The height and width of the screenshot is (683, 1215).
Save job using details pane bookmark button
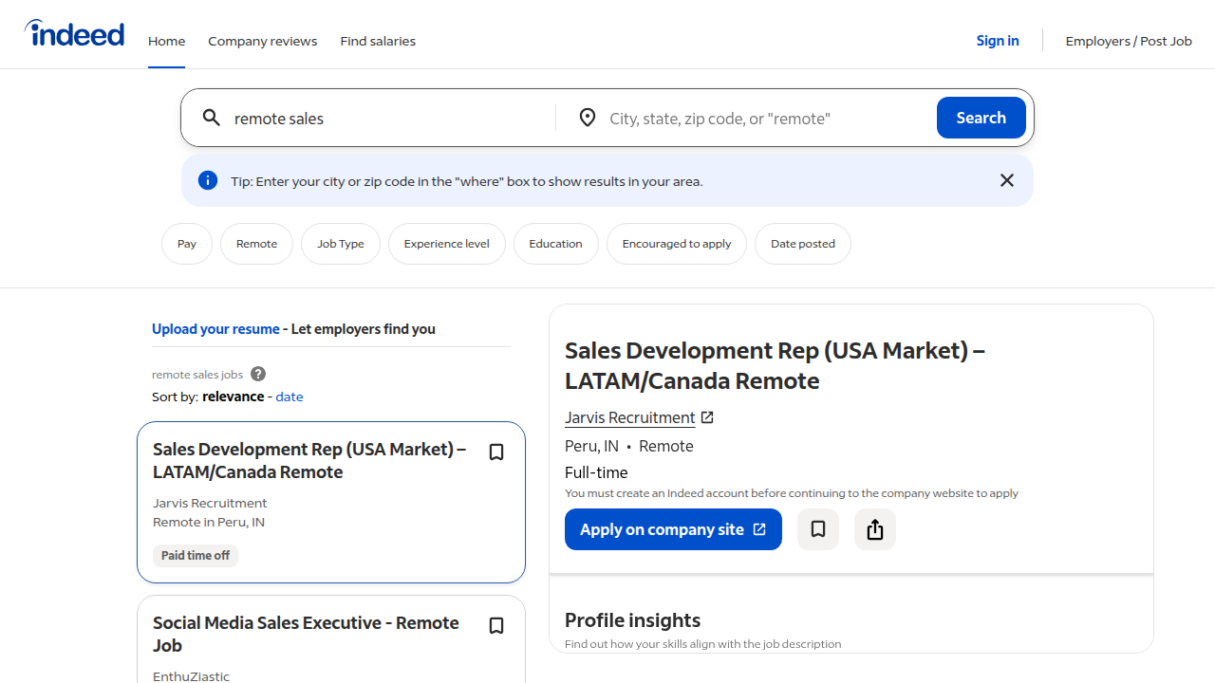pos(818,529)
